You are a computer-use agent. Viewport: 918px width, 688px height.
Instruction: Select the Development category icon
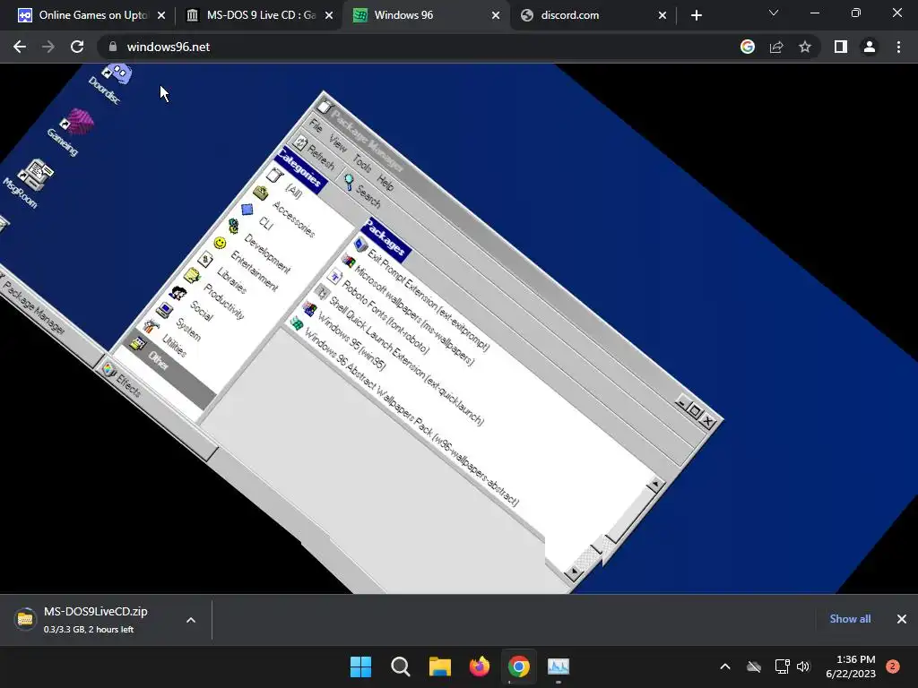[234, 226]
